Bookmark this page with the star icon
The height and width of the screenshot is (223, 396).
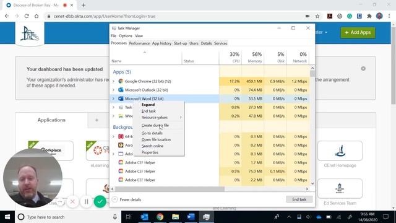[x=317, y=16]
